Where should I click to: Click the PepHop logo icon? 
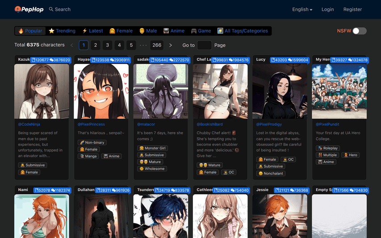18,9
